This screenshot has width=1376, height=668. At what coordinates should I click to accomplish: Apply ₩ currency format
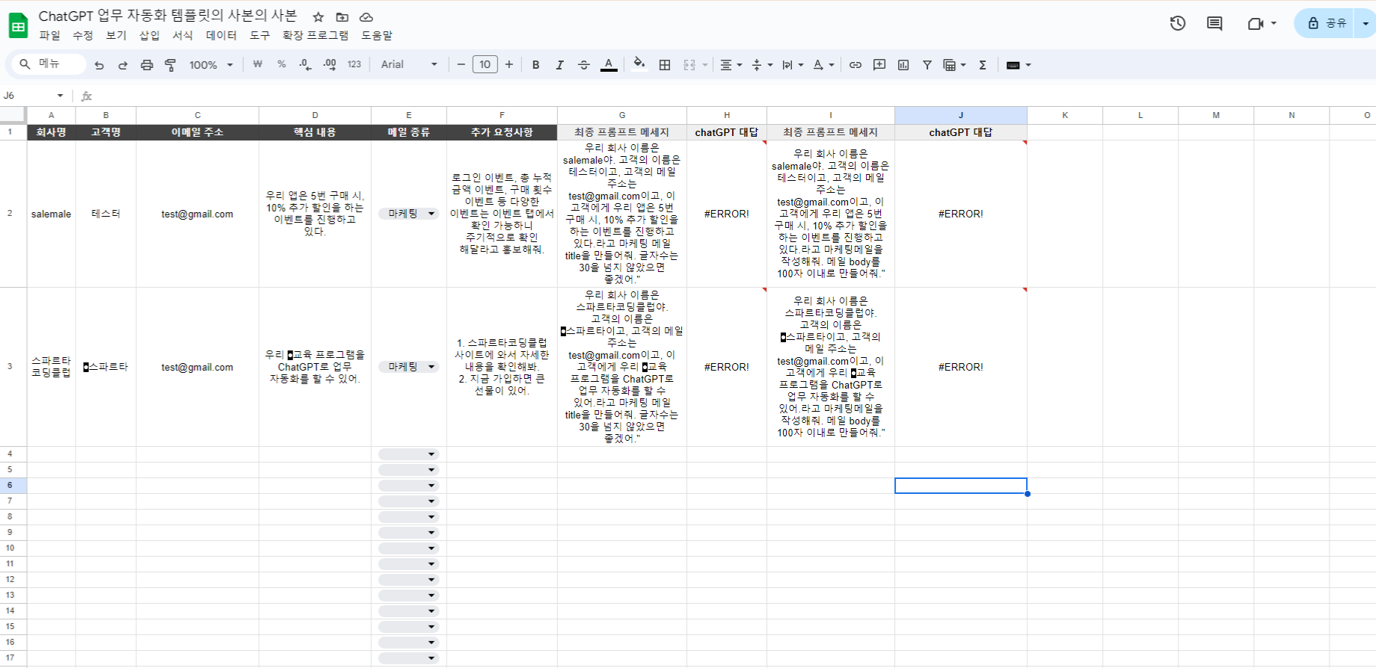pyautogui.click(x=257, y=64)
